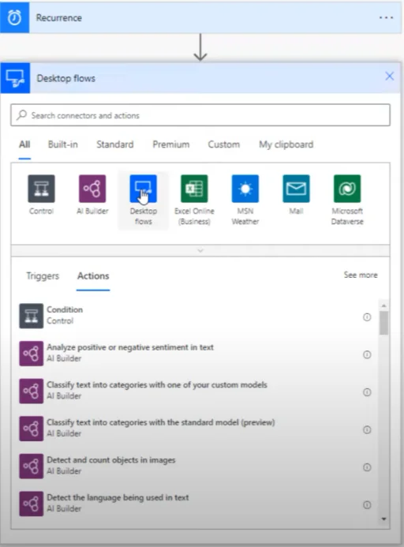
Task: Choose Classify text with the standard model (preview)
Action: [x=161, y=422]
